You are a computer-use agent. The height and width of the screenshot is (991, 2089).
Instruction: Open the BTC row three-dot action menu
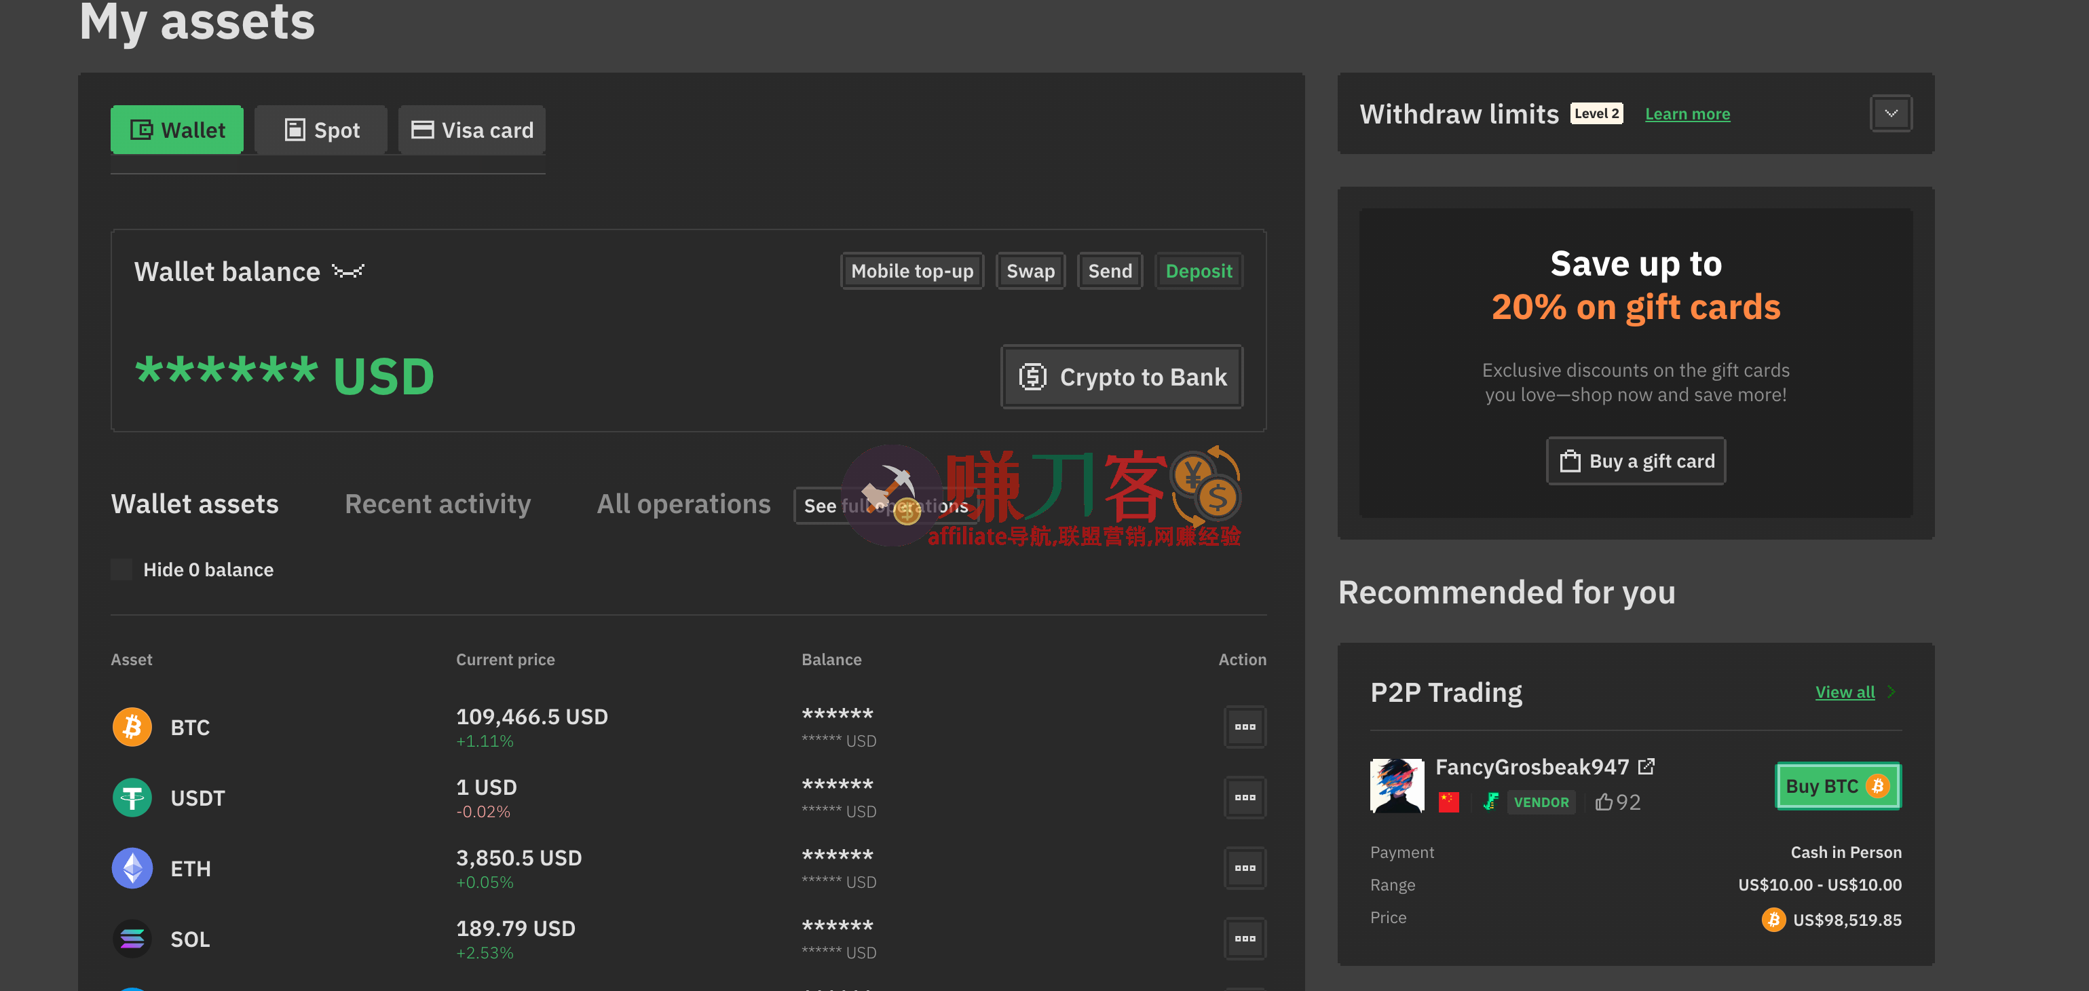click(x=1244, y=727)
